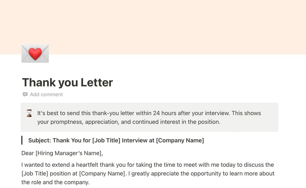Click the Subject quote block line

(116, 141)
